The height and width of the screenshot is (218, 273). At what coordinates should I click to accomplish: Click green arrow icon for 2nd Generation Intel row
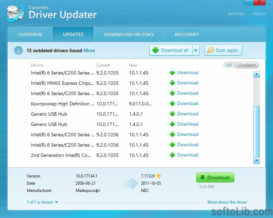[172, 155]
